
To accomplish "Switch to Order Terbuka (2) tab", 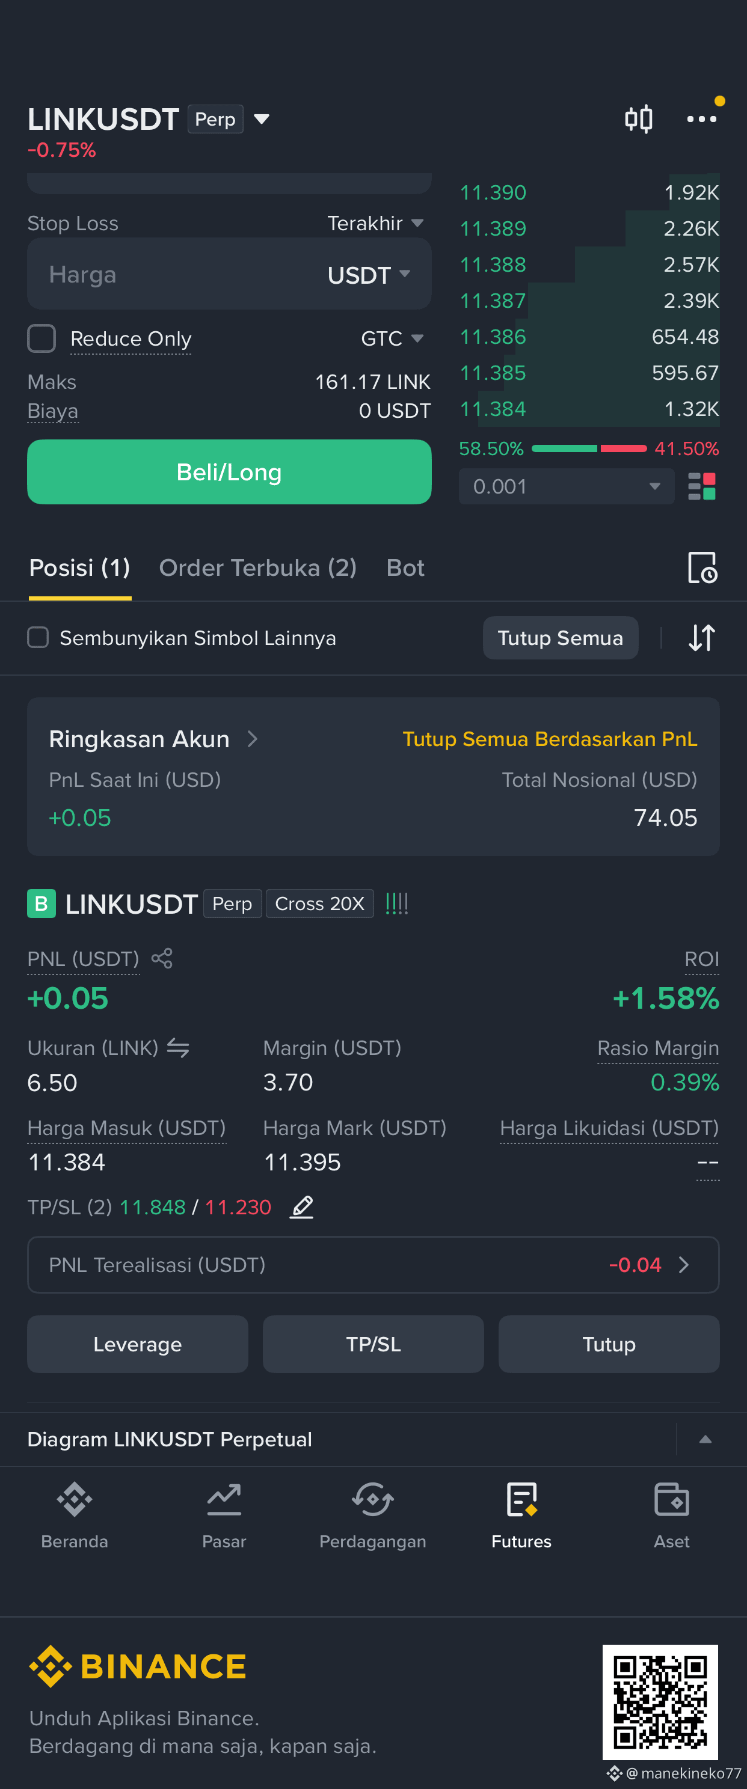I will pyautogui.click(x=258, y=567).
